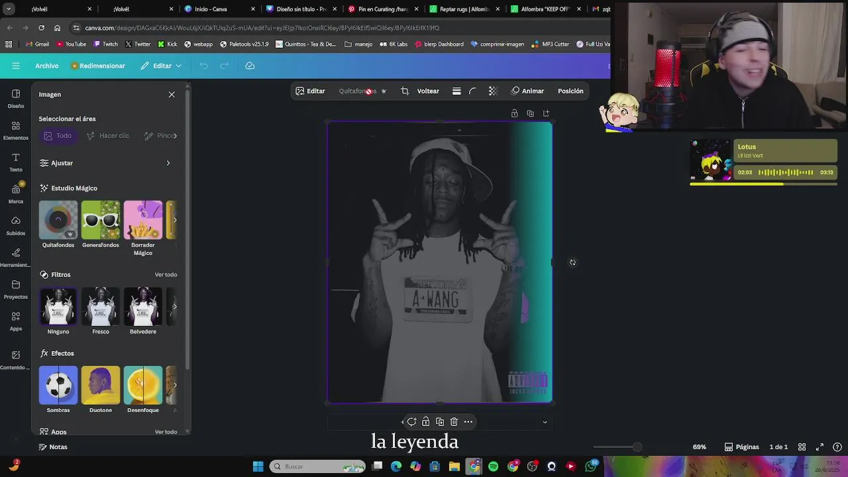Duplicate page icon above canvas
This screenshot has width=848, height=477.
coord(530,113)
